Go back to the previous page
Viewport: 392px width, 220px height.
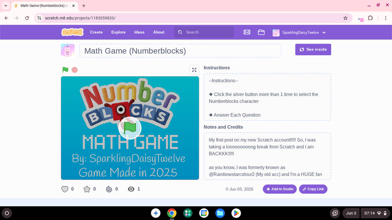(7, 18)
